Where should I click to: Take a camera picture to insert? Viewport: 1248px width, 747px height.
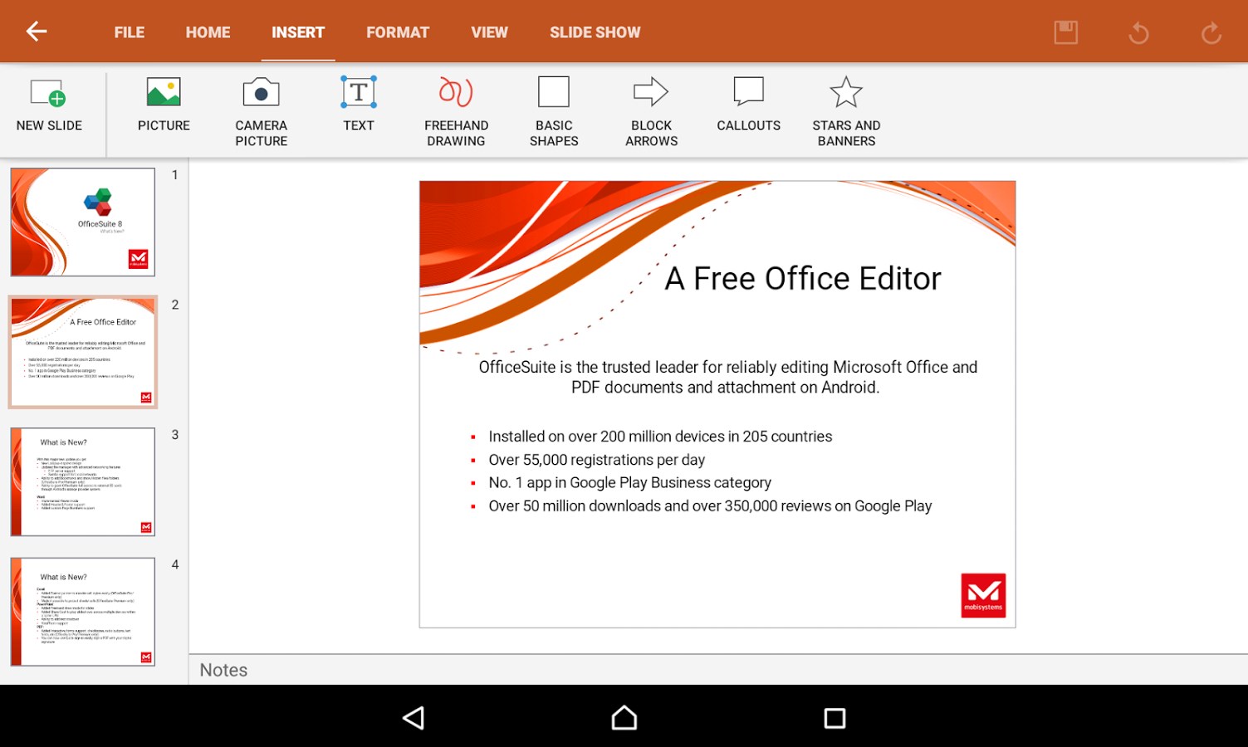coord(261,108)
